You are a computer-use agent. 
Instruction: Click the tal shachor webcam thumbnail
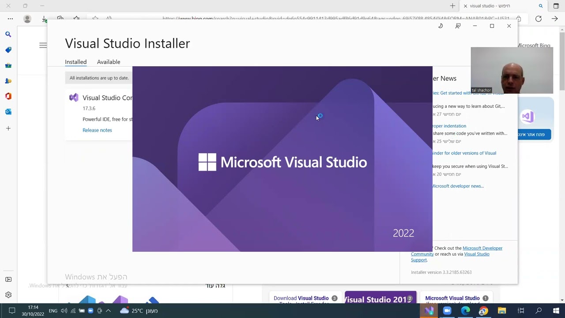[512, 70]
